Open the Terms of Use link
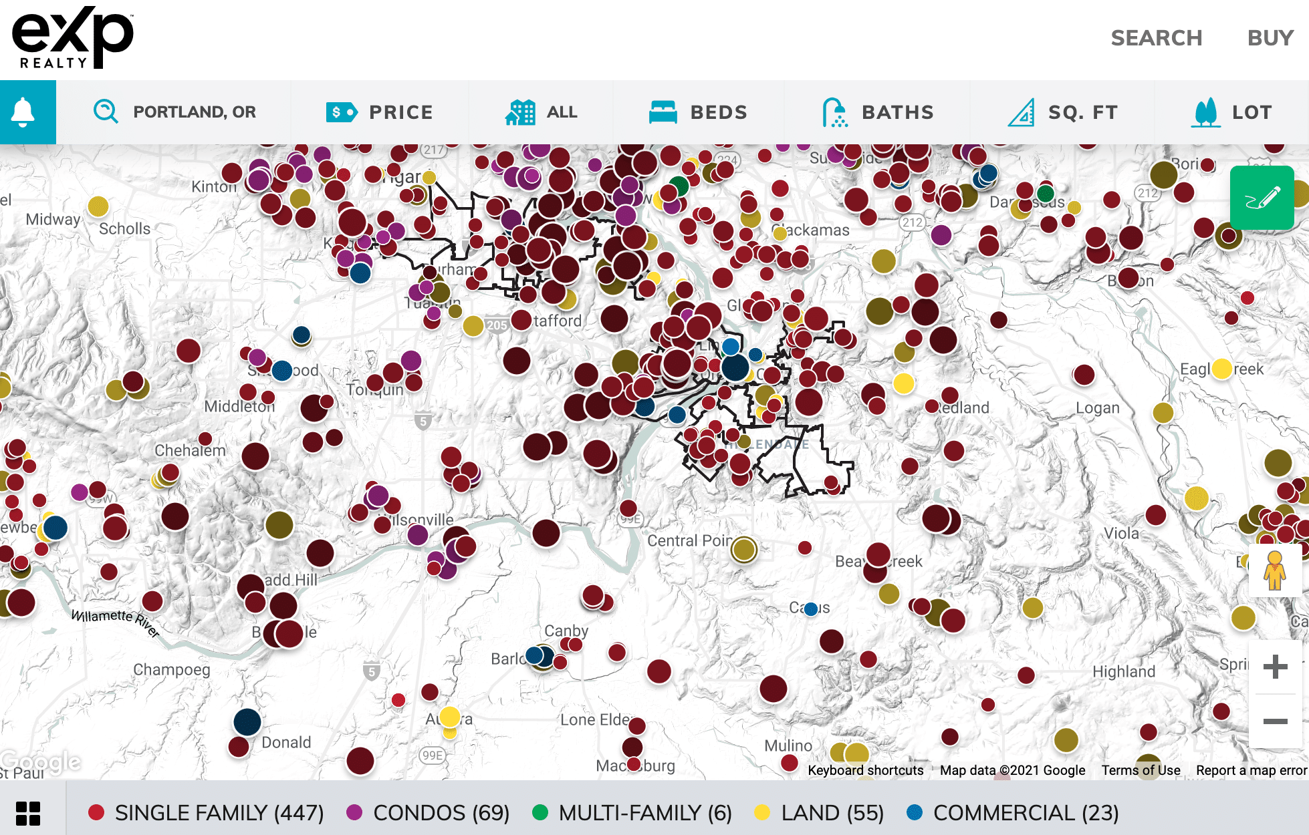The image size is (1309, 835). (x=1141, y=770)
